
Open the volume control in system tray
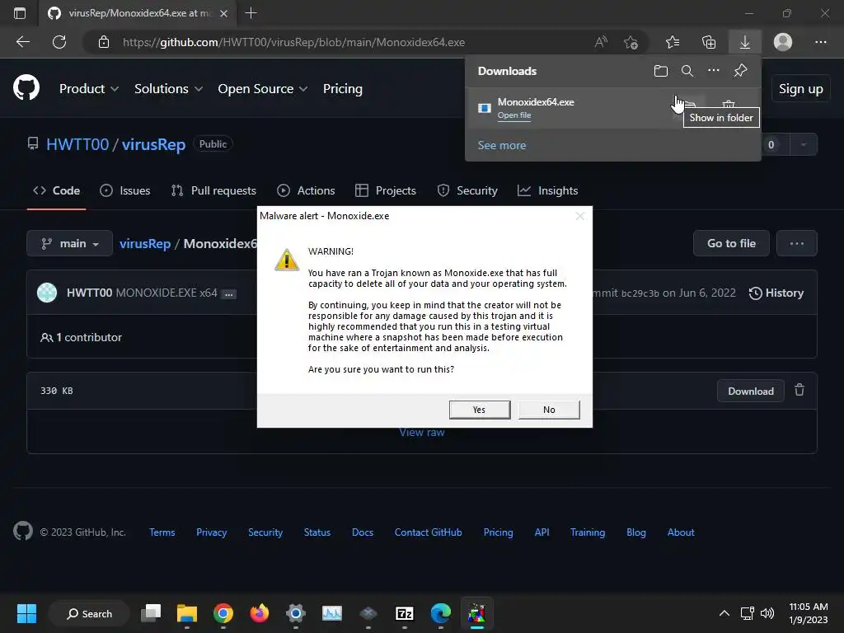pos(767,613)
